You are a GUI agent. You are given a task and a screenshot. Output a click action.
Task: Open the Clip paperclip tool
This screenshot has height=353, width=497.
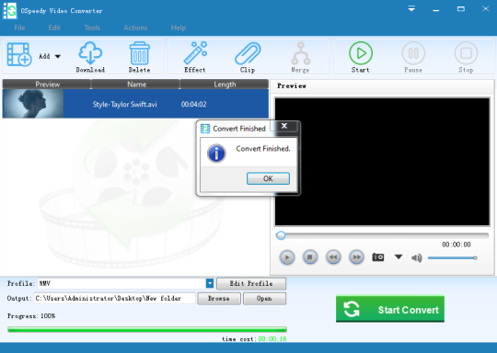point(248,57)
